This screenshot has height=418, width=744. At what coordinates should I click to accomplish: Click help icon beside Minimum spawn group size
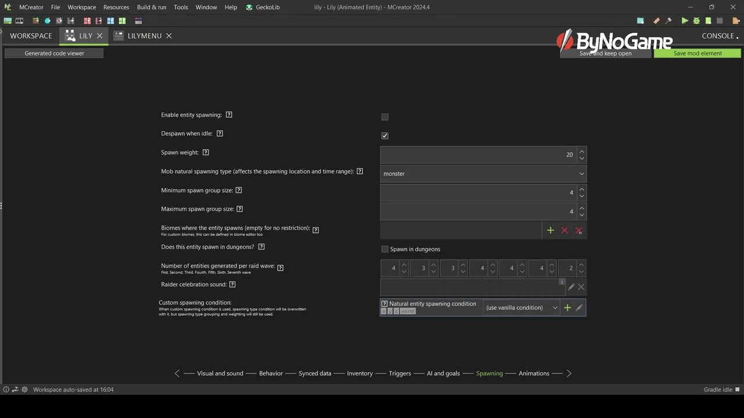pyautogui.click(x=239, y=190)
